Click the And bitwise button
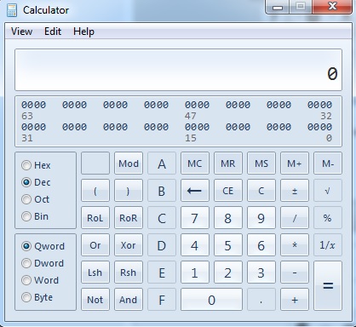Image resolution: width=356 pixels, height=327 pixels. [x=129, y=300]
